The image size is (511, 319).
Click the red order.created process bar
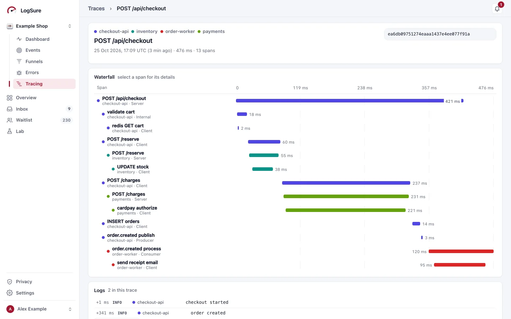pyautogui.click(x=461, y=251)
